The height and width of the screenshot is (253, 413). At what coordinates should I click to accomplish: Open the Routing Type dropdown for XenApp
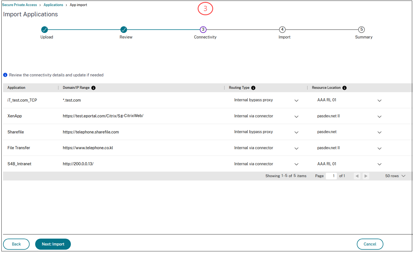tap(296, 116)
